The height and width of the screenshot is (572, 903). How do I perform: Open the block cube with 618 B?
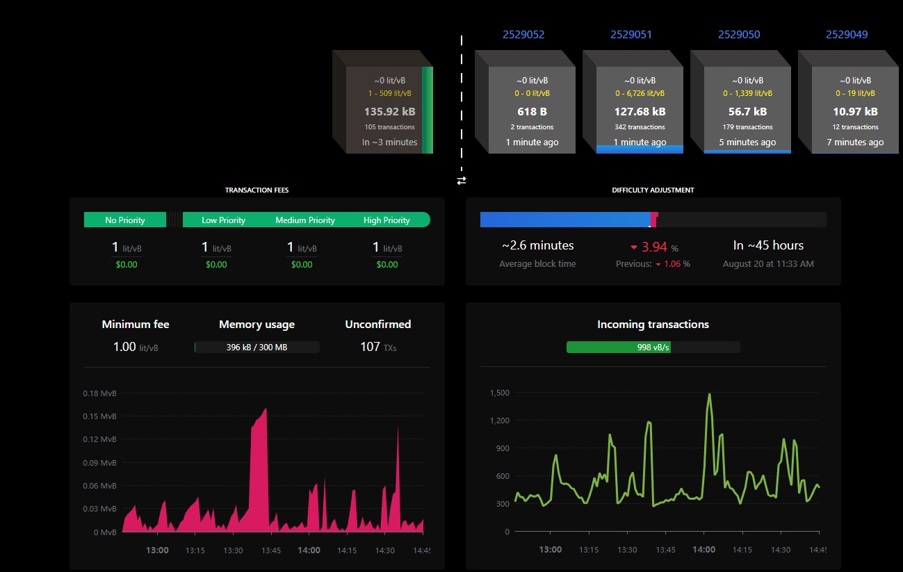526,101
